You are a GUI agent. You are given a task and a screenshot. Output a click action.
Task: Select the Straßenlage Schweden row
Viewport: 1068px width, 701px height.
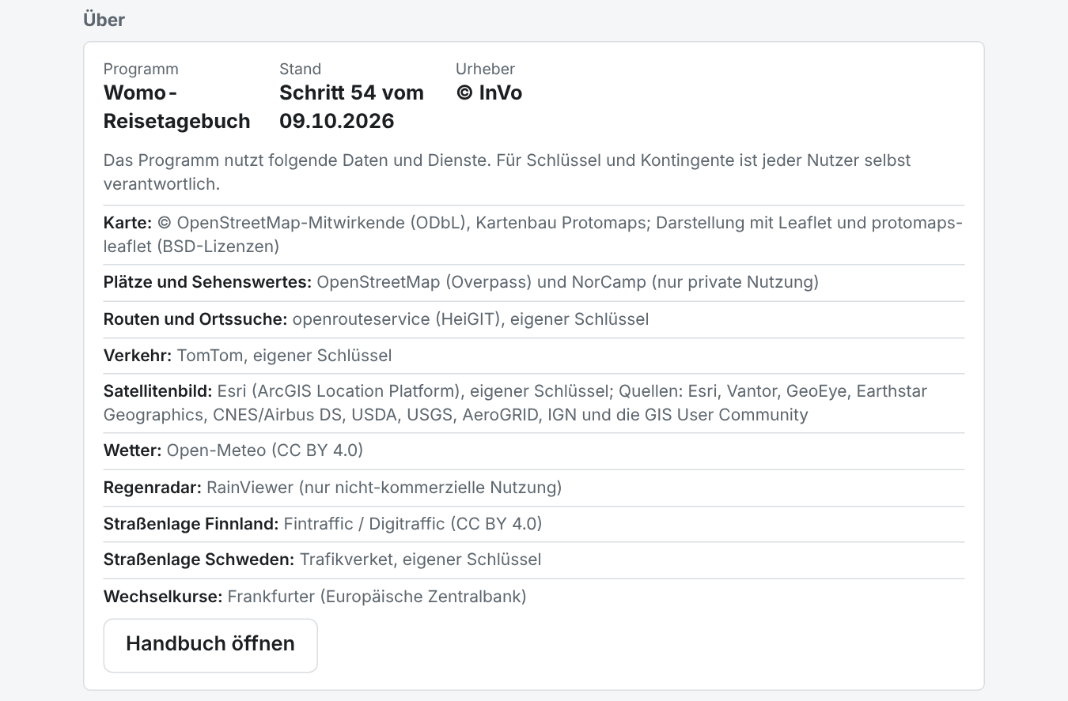coord(534,560)
